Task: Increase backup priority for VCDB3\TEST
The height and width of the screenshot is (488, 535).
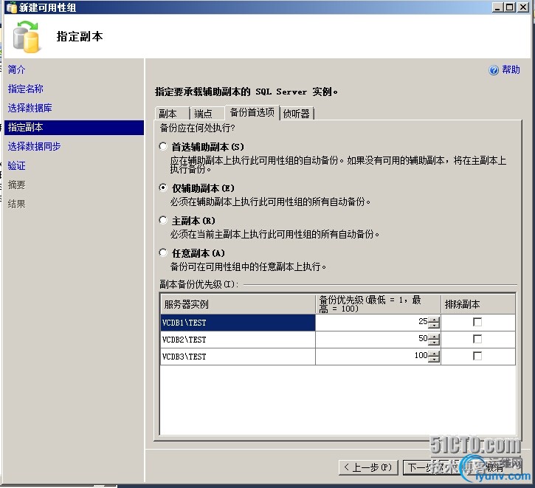Action: (434, 354)
